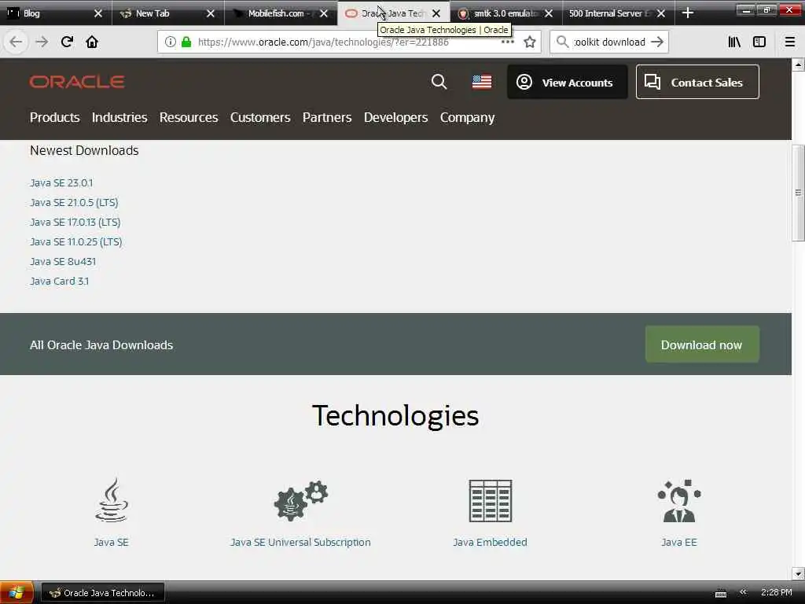Screen dimensions: 805x604
Task: Click the vertical scrollbar thumb
Action: tap(798, 193)
